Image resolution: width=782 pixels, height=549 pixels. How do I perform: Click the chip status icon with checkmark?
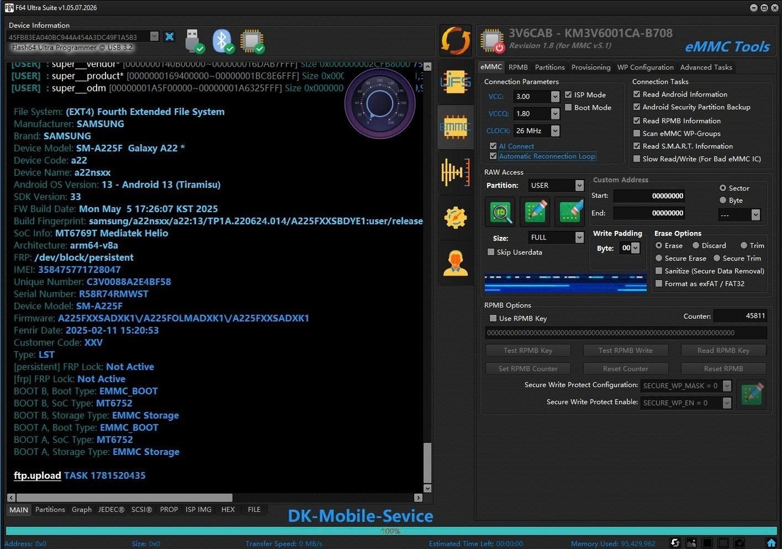(252, 40)
